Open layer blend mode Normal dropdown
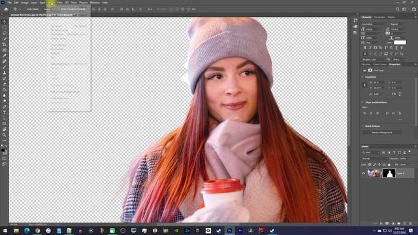 (x=375, y=159)
